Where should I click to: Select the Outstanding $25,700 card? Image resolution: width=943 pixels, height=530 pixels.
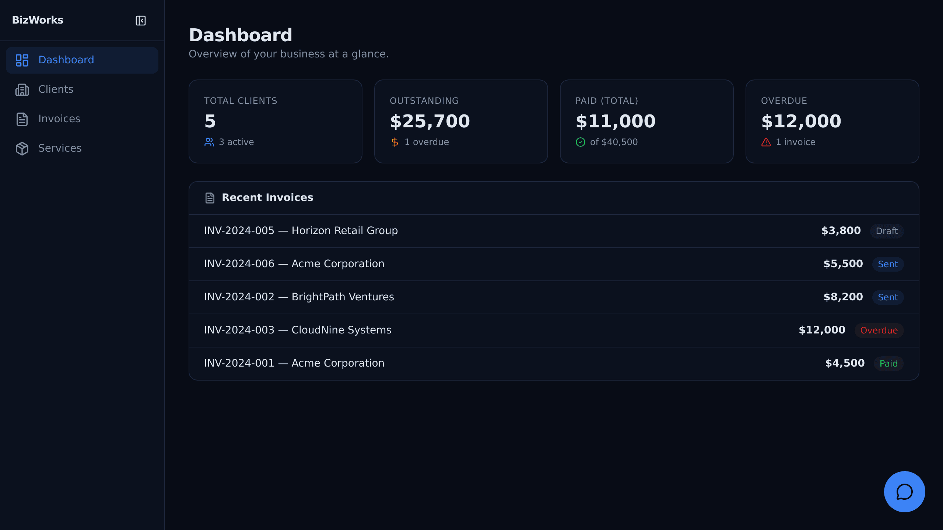pos(461,121)
